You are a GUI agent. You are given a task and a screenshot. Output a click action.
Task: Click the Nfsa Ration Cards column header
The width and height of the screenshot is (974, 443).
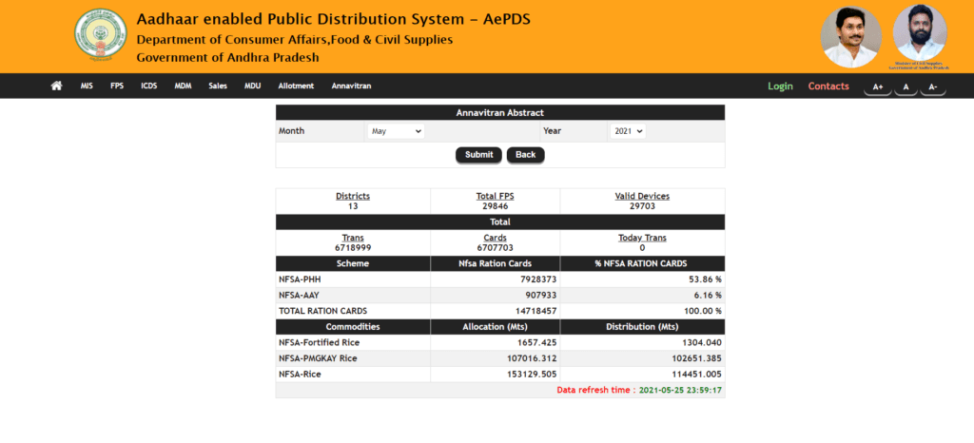click(495, 263)
